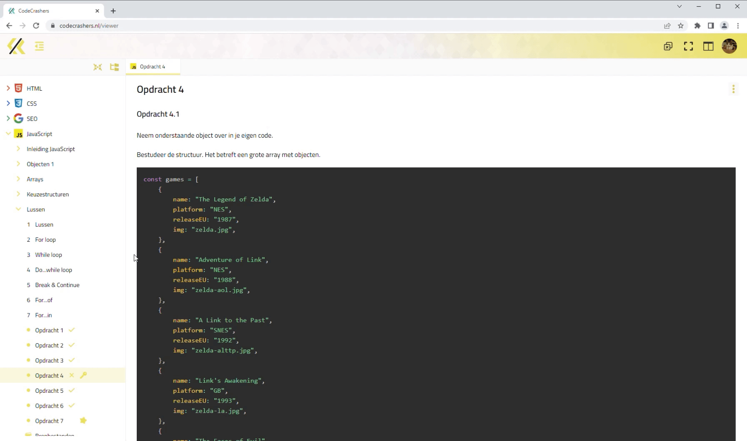747x441 pixels.
Task: Toggle the checkmark next to Opdracht 1
Action: [x=72, y=330]
